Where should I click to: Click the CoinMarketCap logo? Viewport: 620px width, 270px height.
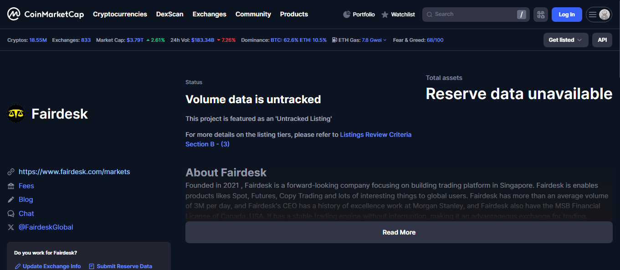coord(46,14)
